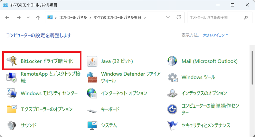This screenshot has height=137, width=255.
Task: Open RemoteApp とデスクトップ接続 icon
Action: coord(12,77)
